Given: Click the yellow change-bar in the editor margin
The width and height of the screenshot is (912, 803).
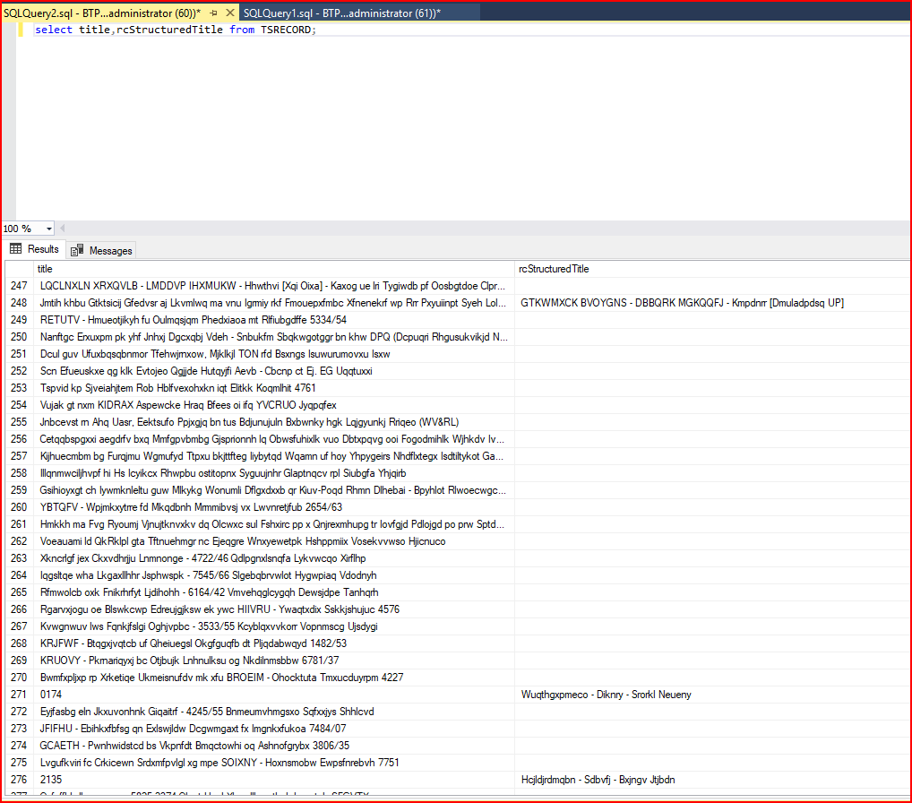Looking at the screenshot, I should [21, 30].
